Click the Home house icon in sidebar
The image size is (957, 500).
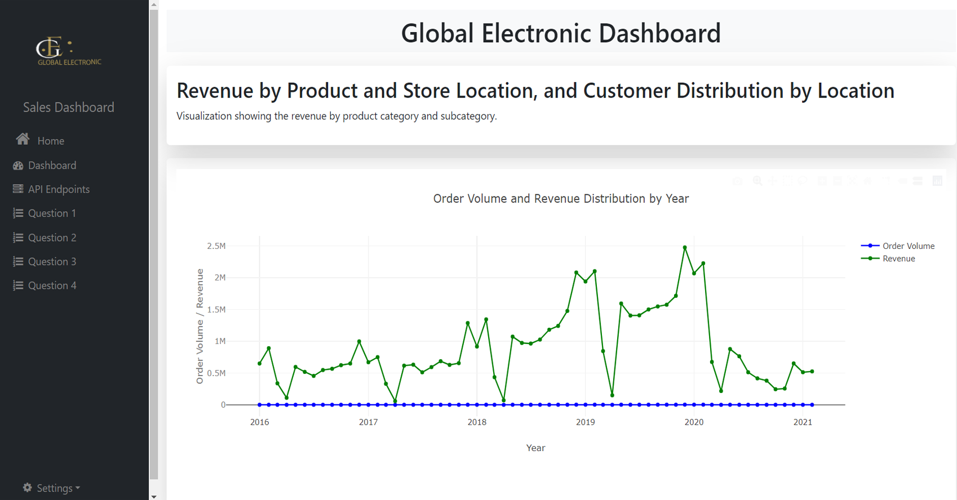[x=23, y=139]
